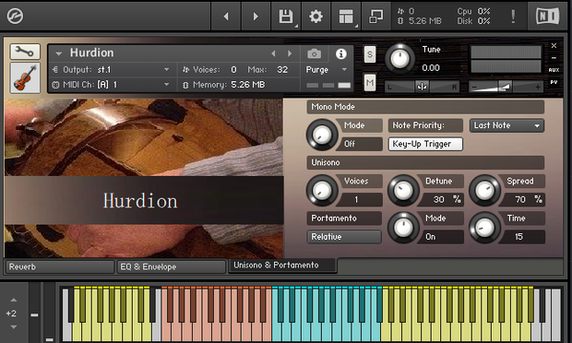Click the Portamento Mode On value
The width and height of the screenshot is (572, 343).
pos(431,237)
